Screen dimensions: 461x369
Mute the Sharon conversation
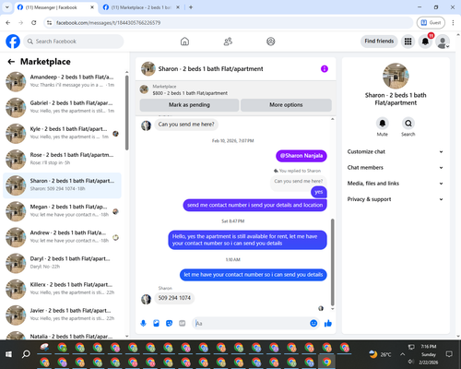coord(383,124)
